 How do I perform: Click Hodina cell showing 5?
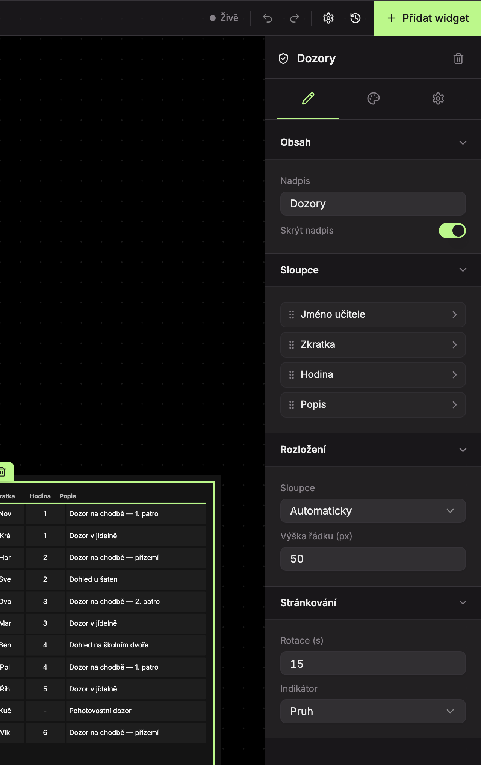pos(45,689)
